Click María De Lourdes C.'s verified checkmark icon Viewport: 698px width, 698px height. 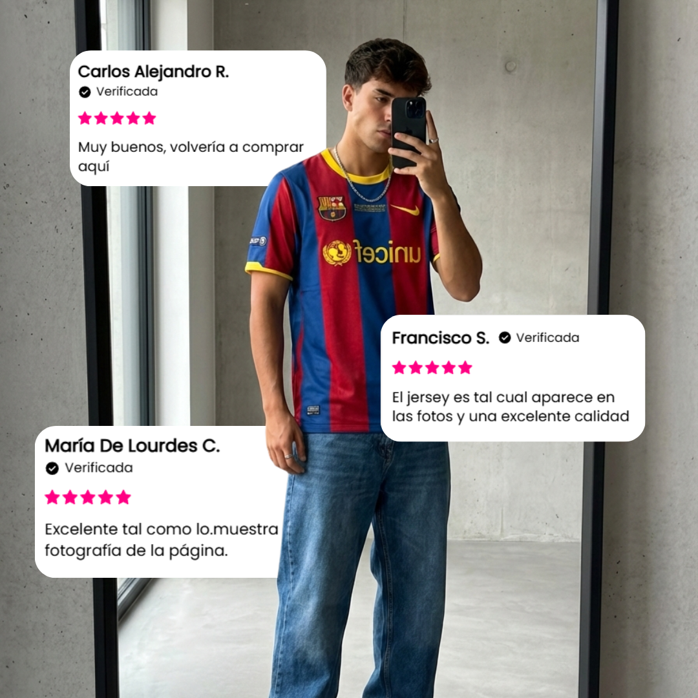click(x=52, y=469)
